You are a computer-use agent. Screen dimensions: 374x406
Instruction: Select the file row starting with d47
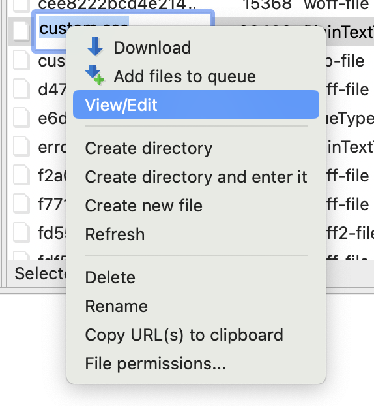point(53,89)
